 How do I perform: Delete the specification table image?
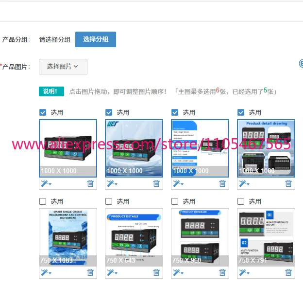[222, 183]
